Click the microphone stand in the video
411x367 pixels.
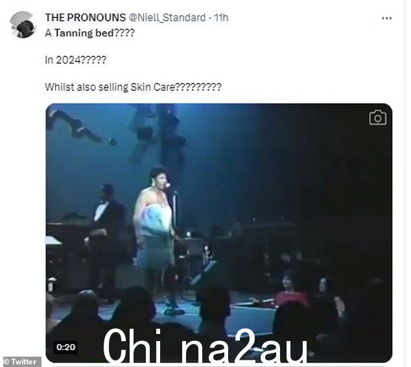click(175, 249)
